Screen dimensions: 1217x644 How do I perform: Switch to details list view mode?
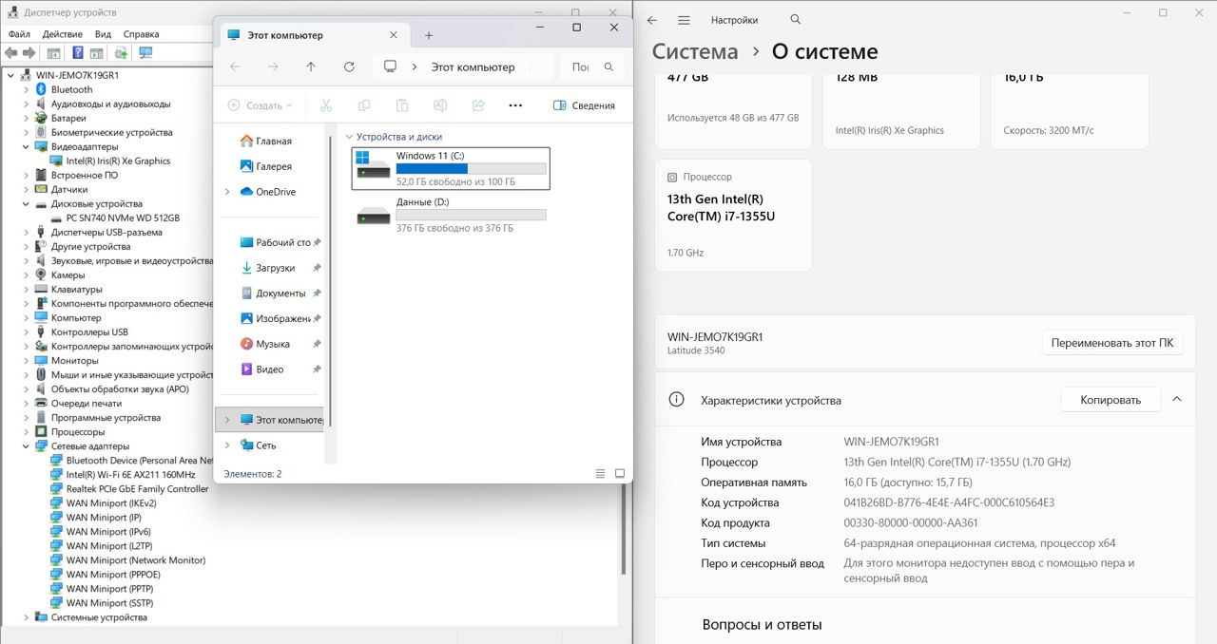click(600, 473)
